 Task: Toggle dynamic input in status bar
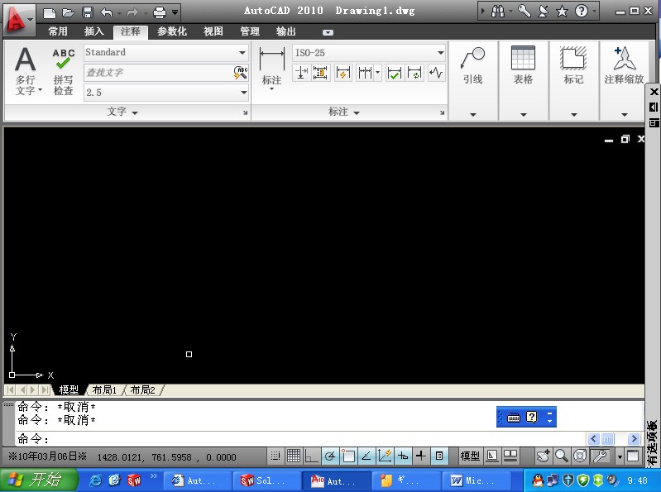pos(403,456)
